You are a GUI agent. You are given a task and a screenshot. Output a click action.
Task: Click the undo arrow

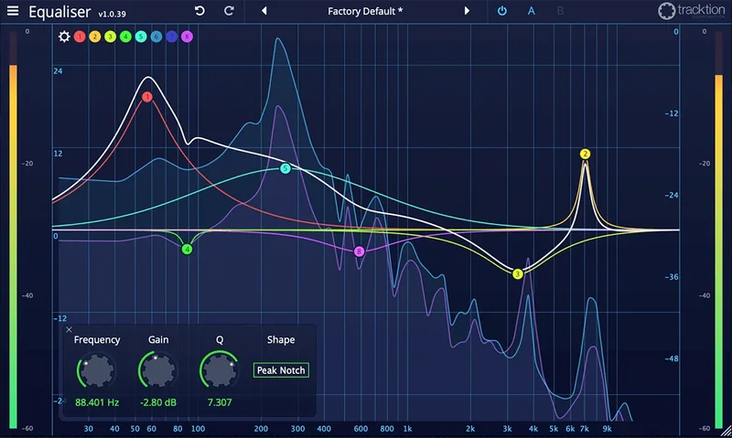pyautogui.click(x=199, y=11)
